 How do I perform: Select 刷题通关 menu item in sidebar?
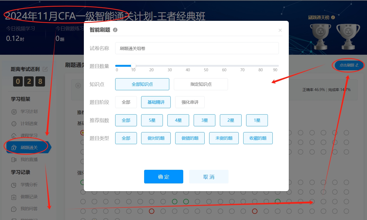[29, 147]
